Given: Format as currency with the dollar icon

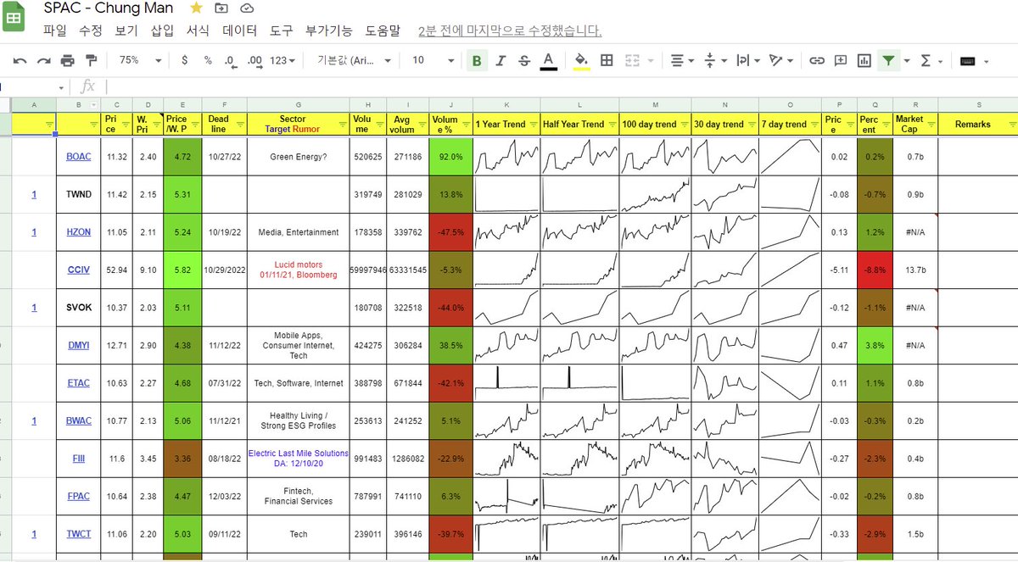Looking at the screenshot, I should pyautogui.click(x=185, y=61).
